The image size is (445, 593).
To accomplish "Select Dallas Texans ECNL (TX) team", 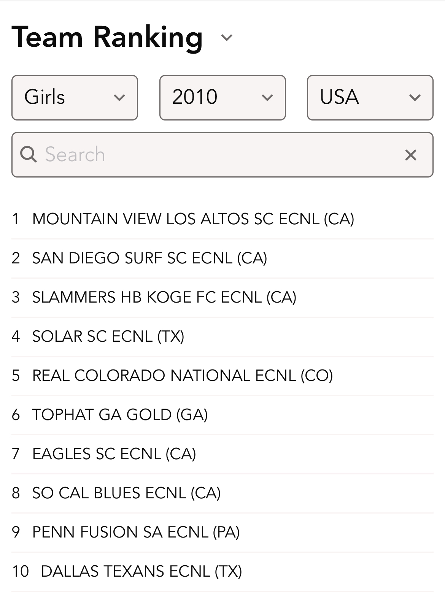I will (141, 571).
